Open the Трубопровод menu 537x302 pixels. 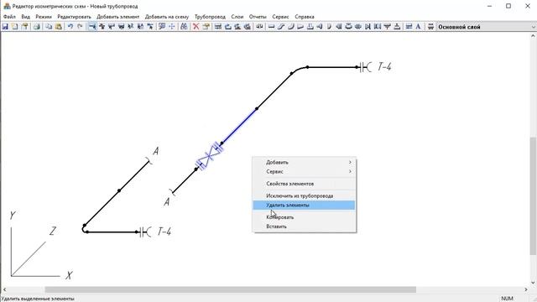tap(210, 17)
